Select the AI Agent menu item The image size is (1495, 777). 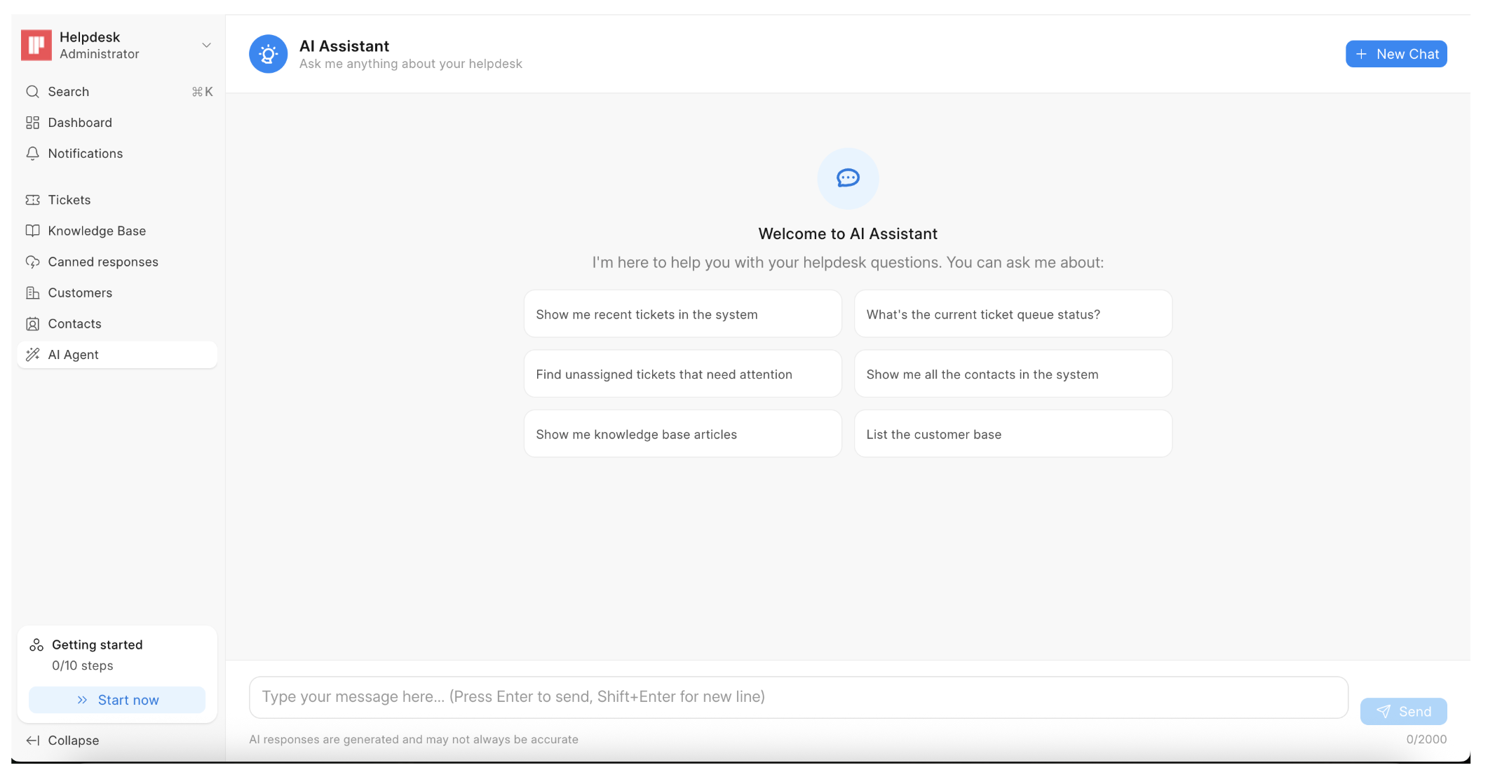[73, 355]
